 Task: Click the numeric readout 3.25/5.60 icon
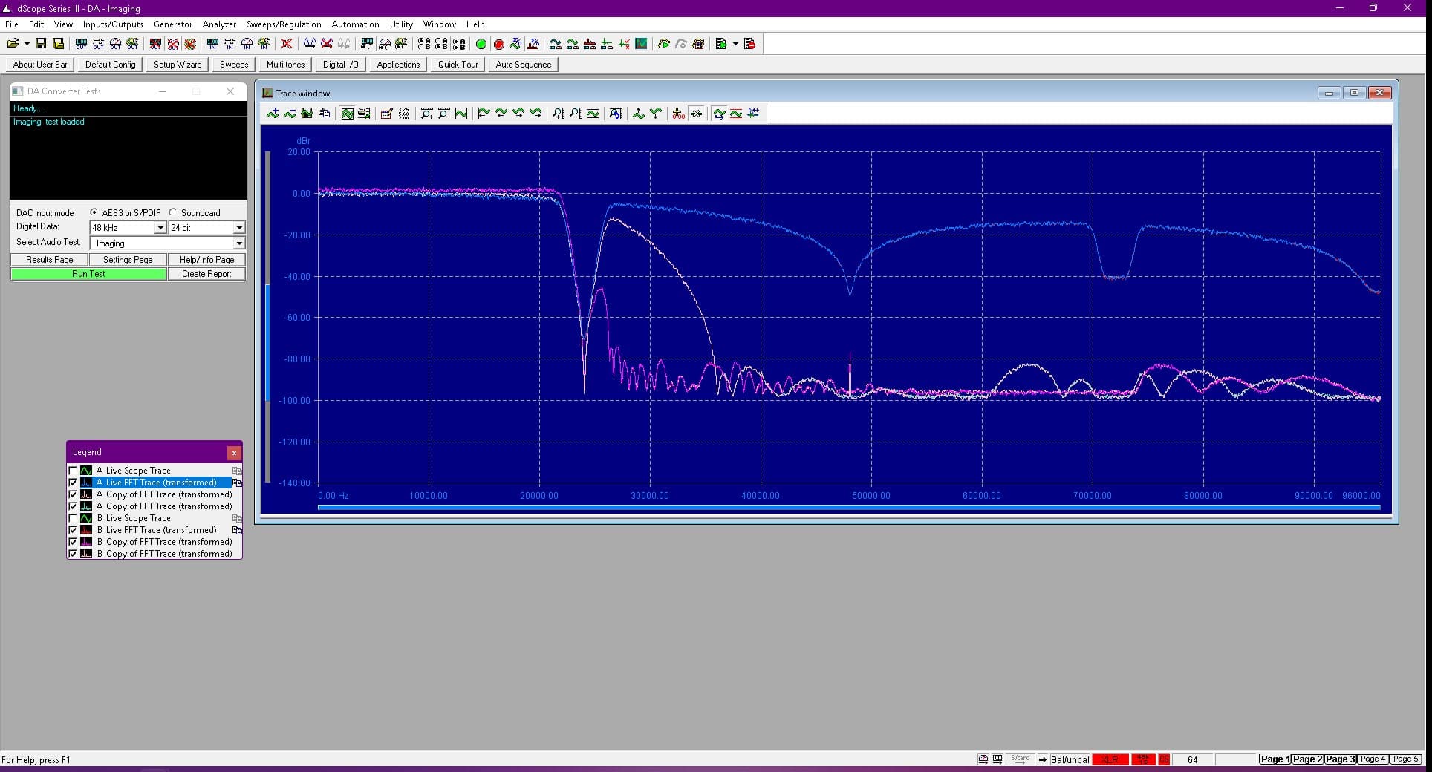click(404, 114)
